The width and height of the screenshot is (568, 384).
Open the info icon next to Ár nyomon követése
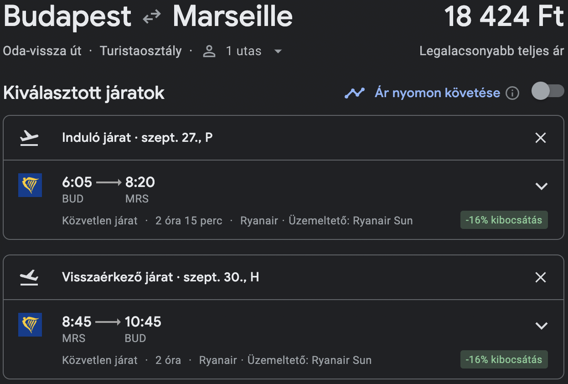[x=512, y=93]
